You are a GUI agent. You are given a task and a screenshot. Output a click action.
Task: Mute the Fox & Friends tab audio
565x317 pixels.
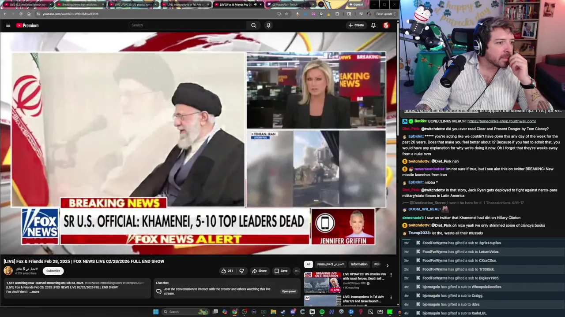pos(255,4)
